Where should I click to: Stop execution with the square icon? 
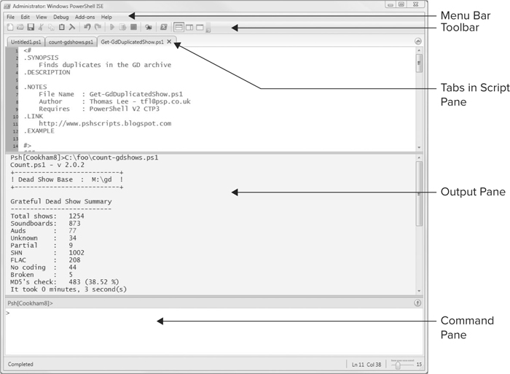(133, 28)
